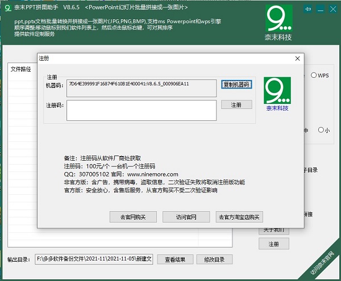Click the 文件路径 column header
Viewport: 341px width, 281px height.
21,69
